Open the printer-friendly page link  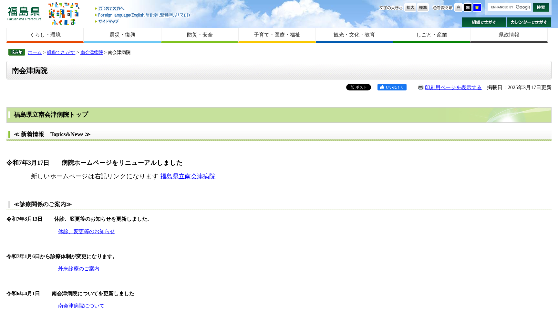click(453, 88)
